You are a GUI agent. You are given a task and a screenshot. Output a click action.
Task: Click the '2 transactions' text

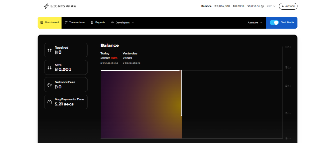coord(109,63)
